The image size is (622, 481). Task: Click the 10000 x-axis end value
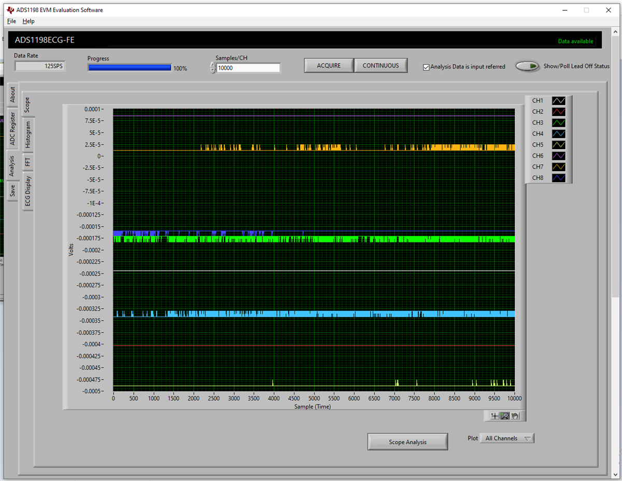pyautogui.click(x=514, y=398)
